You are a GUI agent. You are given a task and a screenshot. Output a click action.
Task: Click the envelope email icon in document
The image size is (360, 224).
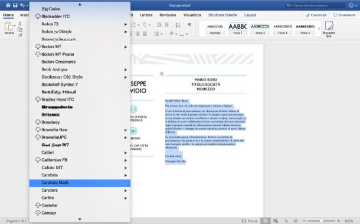[x=133, y=109]
